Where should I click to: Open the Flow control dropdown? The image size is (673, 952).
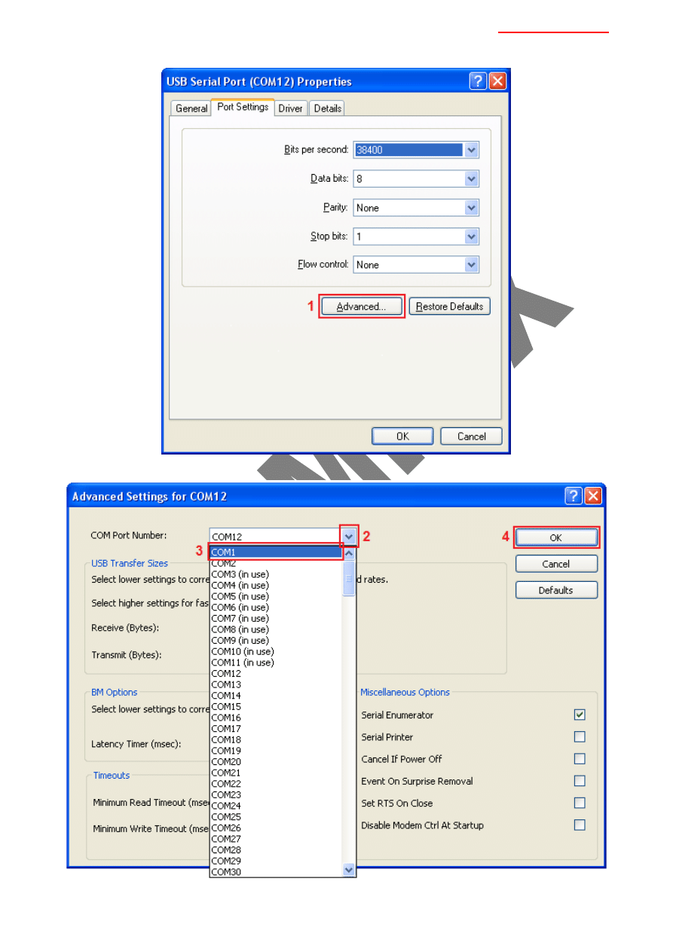tap(472, 265)
